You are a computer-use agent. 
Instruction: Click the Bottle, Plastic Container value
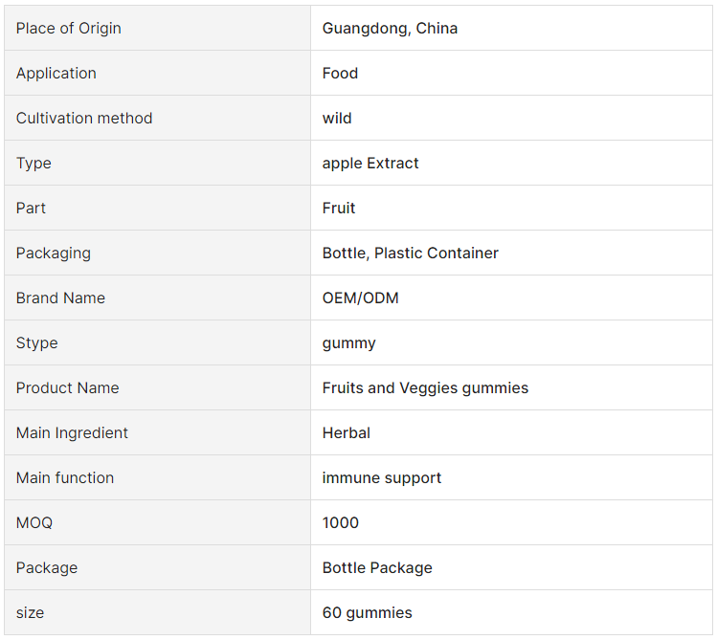(x=410, y=254)
